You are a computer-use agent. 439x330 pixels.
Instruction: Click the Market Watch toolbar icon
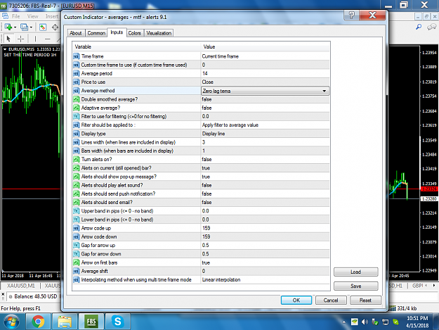[43, 27]
